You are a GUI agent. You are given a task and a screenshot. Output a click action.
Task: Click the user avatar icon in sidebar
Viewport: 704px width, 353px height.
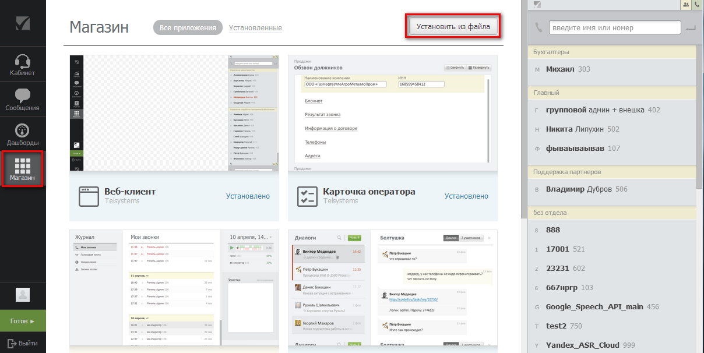coord(23,295)
